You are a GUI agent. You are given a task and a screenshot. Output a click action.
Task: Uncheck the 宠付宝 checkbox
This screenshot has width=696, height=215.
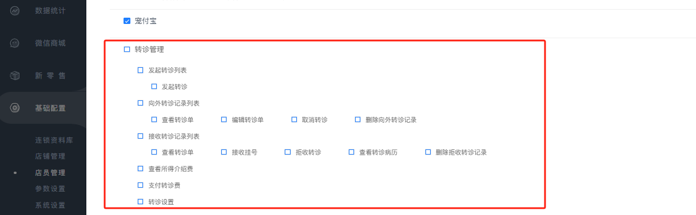(x=127, y=21)
